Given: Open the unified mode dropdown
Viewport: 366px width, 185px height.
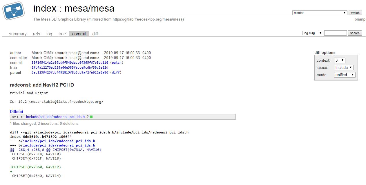Looking at the screenshot, I should pos(345,75).
